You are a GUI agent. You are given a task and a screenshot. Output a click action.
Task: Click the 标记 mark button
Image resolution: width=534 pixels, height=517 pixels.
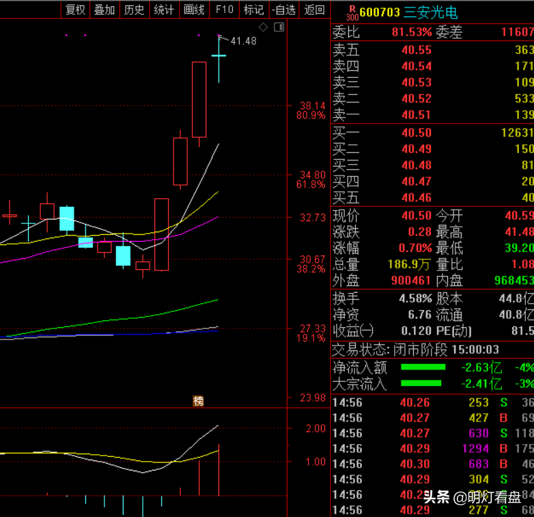pyautogui.click(x=253, y=10)
